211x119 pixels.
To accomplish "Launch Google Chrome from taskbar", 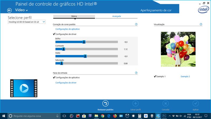I will tap(103, 116).
